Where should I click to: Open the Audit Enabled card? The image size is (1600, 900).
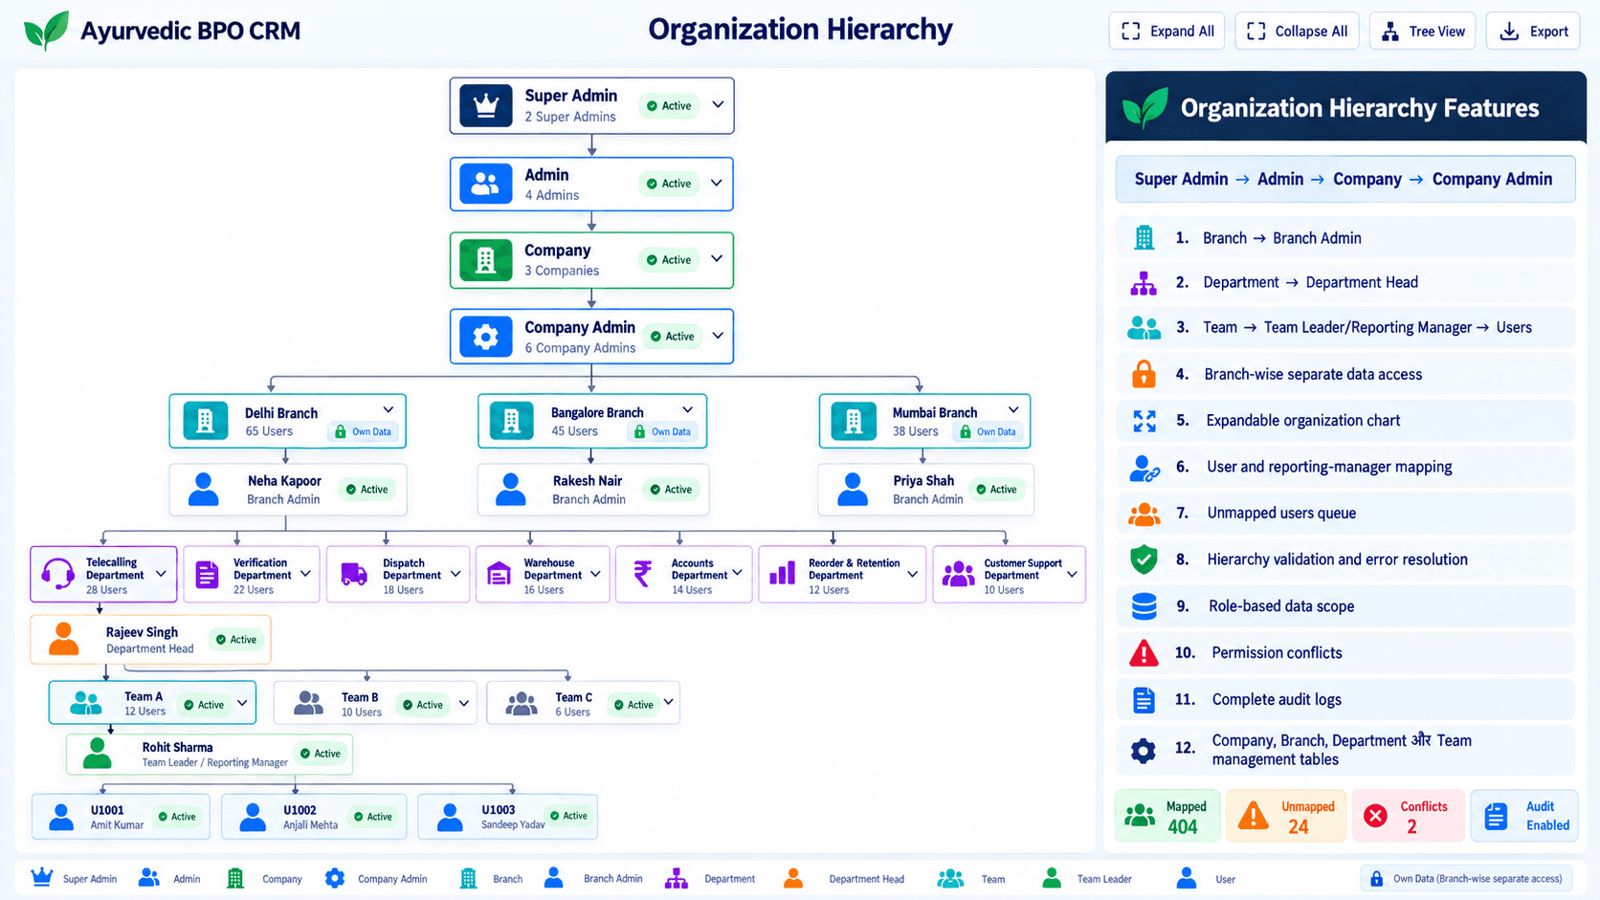(x=1524, y=816)
